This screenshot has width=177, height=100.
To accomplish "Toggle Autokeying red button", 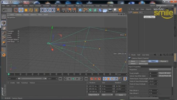I will (95, 79).
